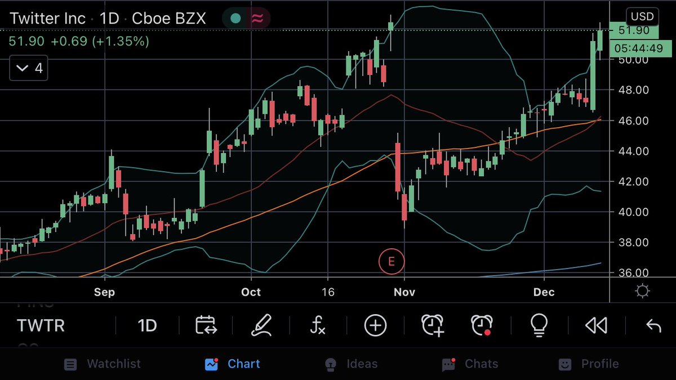Click the 42.00 price scale label
This screenshot has height=380, width=676.
(633, 181)
